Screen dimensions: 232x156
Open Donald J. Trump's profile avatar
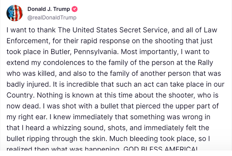click(15, 13)
